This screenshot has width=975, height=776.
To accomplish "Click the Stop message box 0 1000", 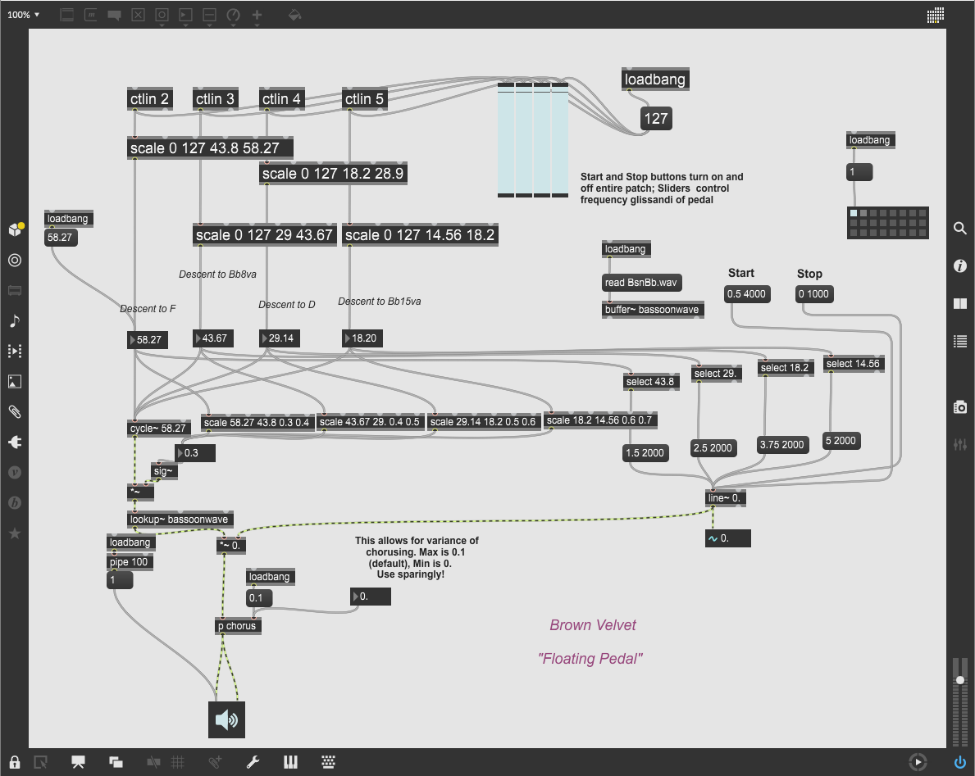I will pos(814,294).
